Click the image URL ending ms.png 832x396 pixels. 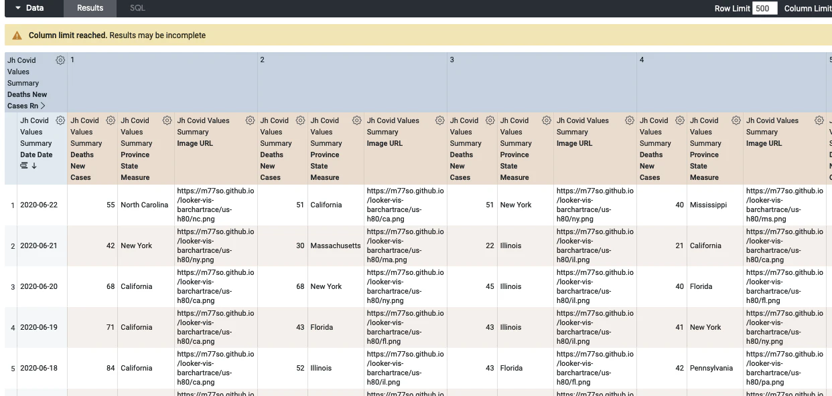point(784,205)
